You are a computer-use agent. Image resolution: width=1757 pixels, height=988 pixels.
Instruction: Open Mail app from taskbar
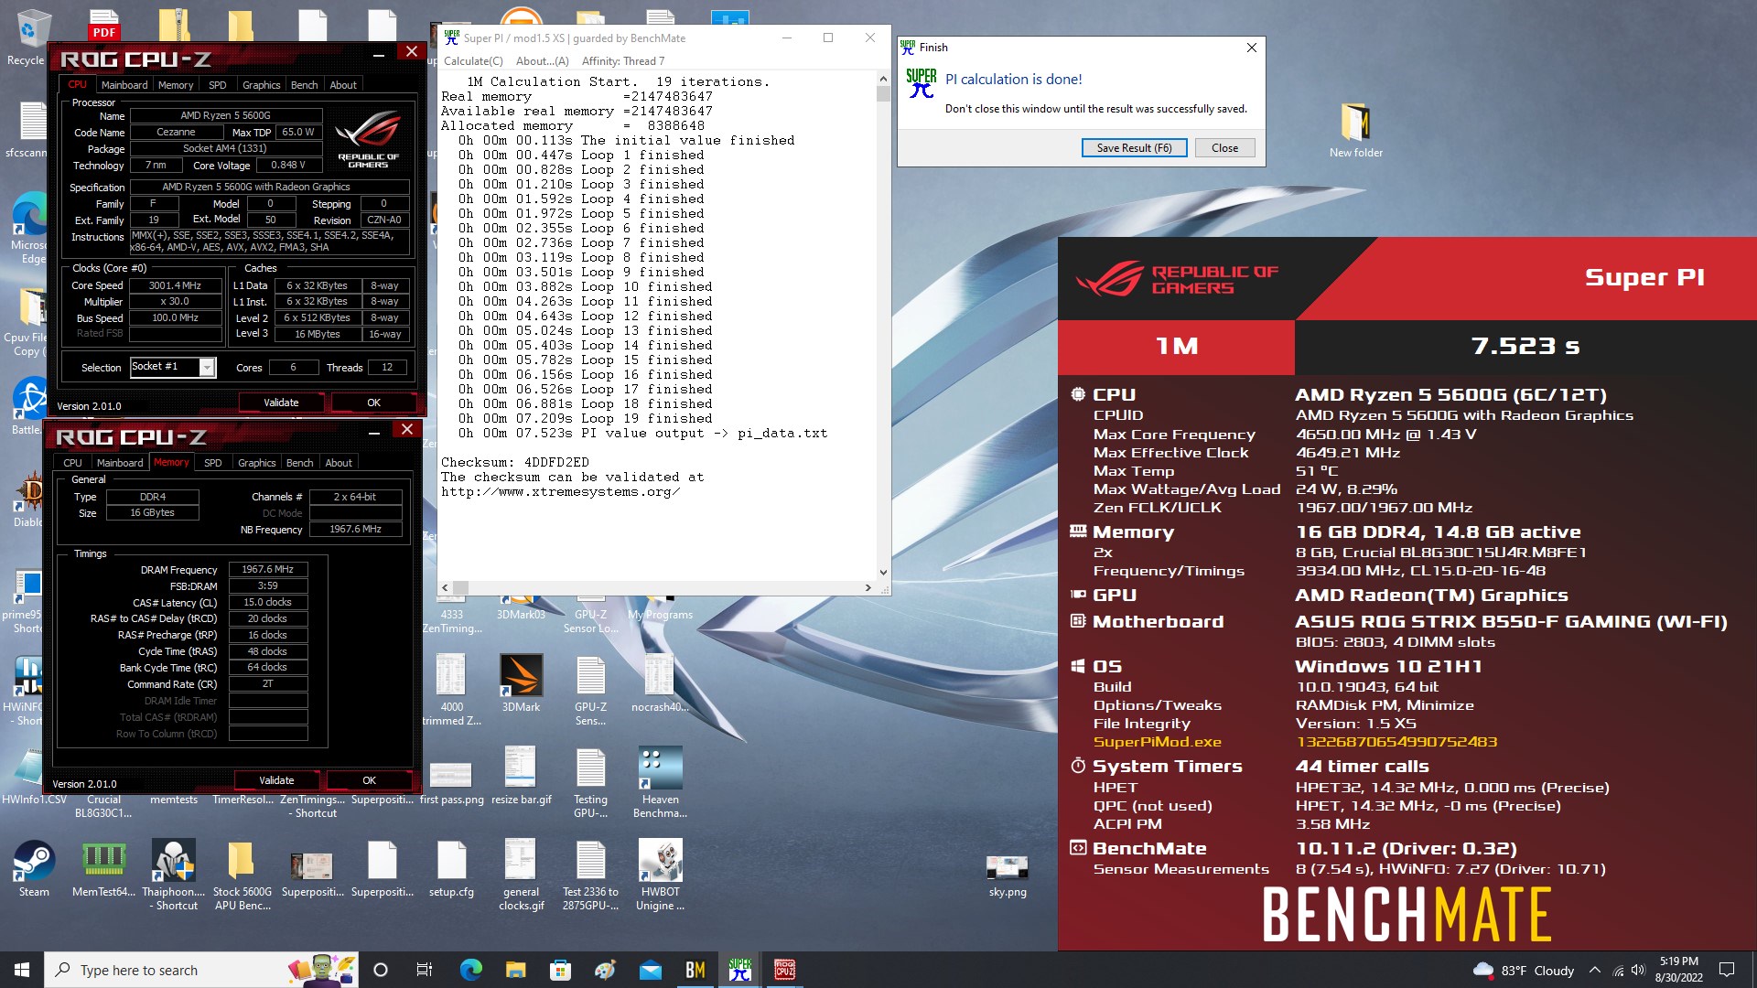coord(650,970)
